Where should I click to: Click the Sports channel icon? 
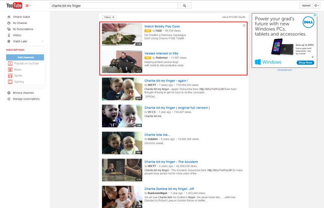[x=10, y=76]
